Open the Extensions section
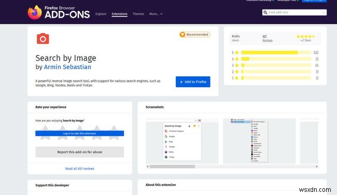337x195 pixels. (119, 14)
